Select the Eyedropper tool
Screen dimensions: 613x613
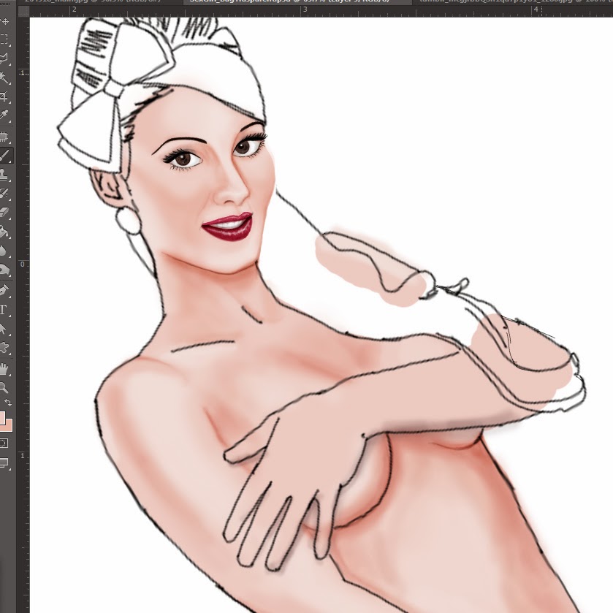pyautogui.click(x=5, y=116)
